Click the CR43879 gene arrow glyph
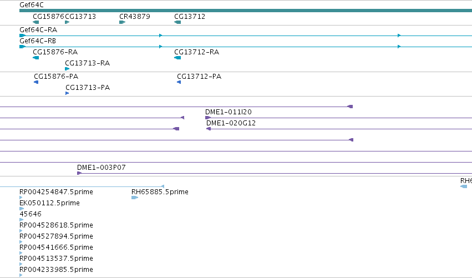The image size is (472, 278). [x=122, y=22]
